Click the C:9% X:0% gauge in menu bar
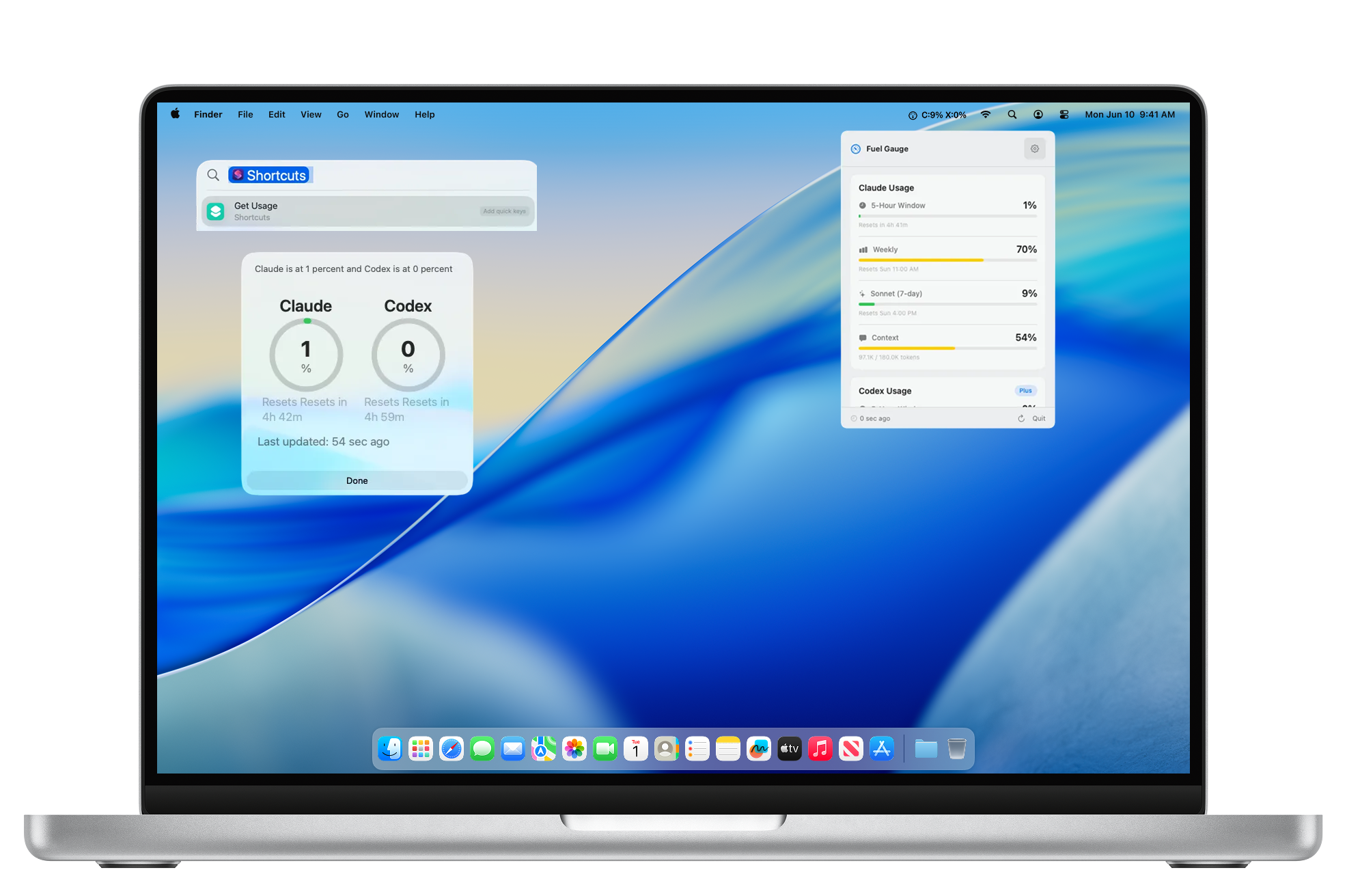This screenshot has width=1347, height=876. click(x=938, y=114)
